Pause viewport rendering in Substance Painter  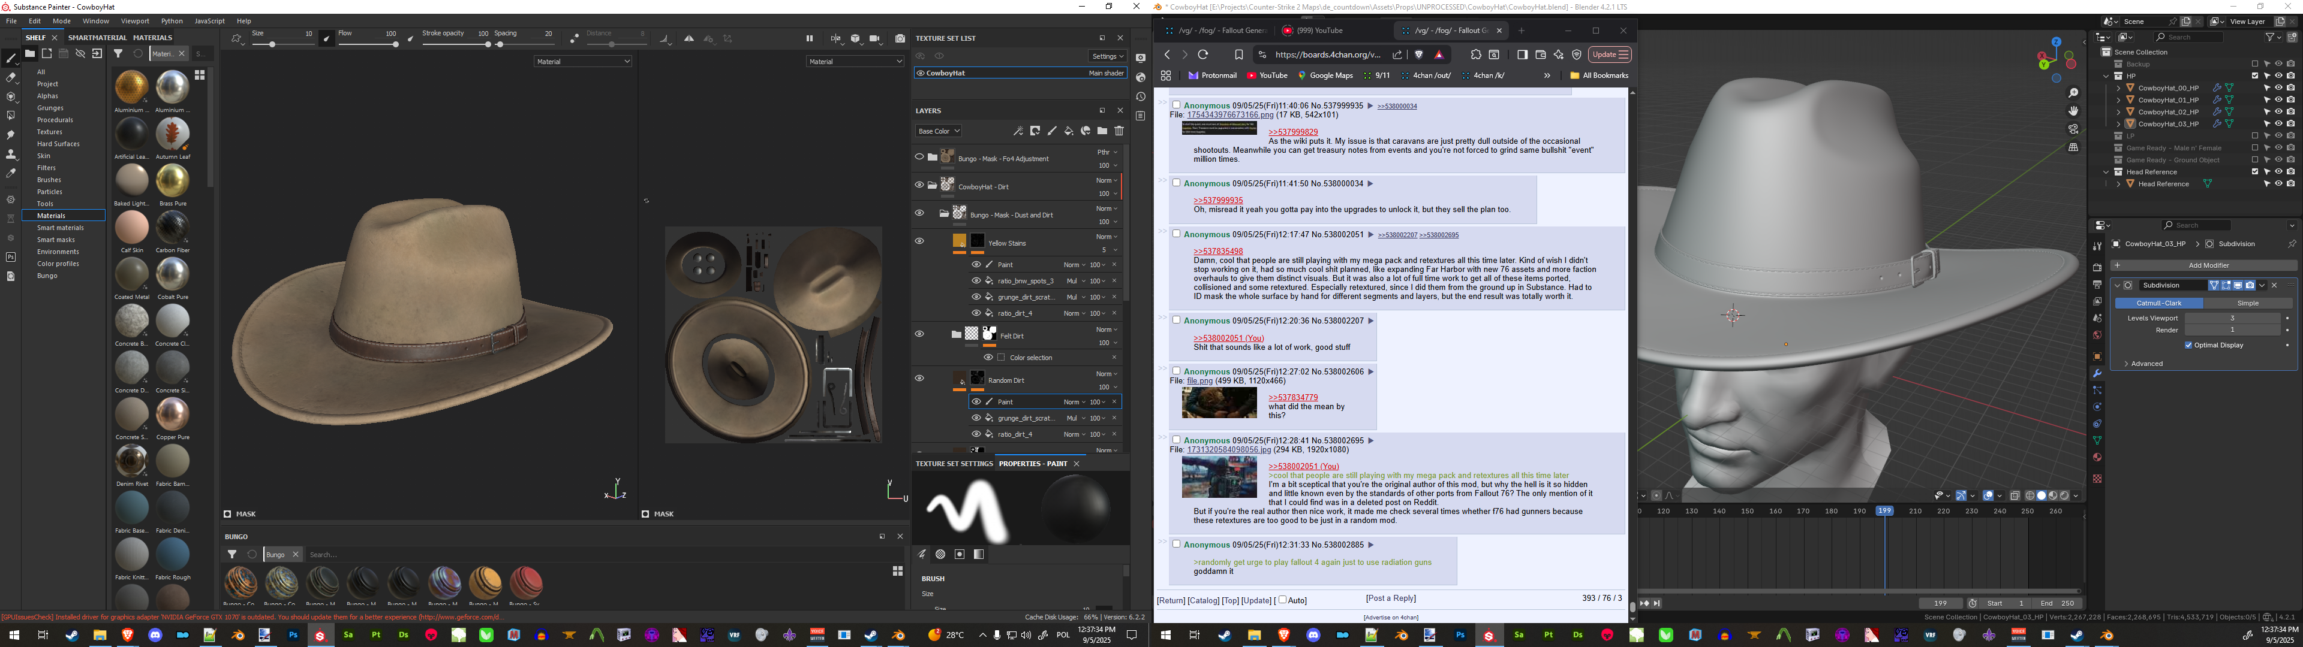click(809, 38)
